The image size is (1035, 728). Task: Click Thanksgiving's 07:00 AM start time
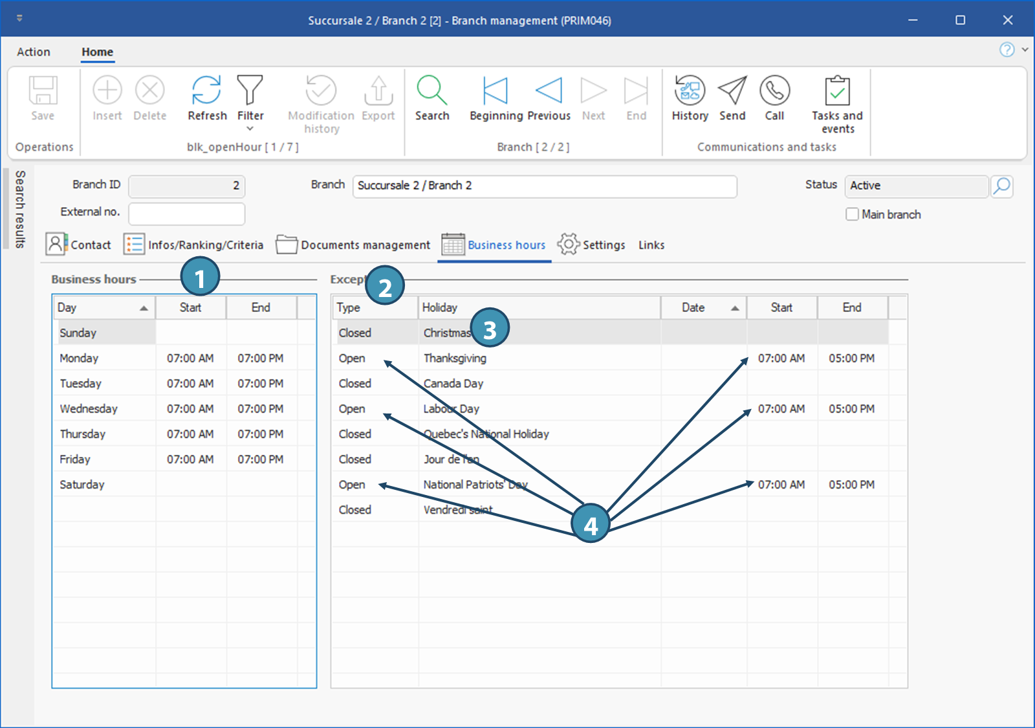[781, 358]
